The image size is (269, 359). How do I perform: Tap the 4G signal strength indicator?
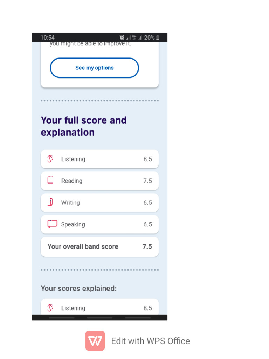[x=134, y=38]
